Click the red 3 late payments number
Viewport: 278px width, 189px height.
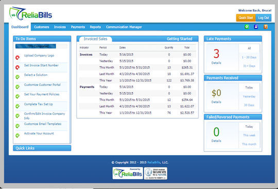(x=216, y=54)
